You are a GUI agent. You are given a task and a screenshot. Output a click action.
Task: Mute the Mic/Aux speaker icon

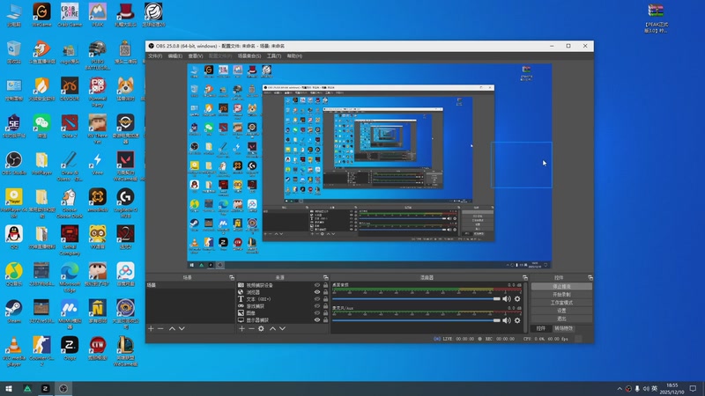(x=507, y=320)
